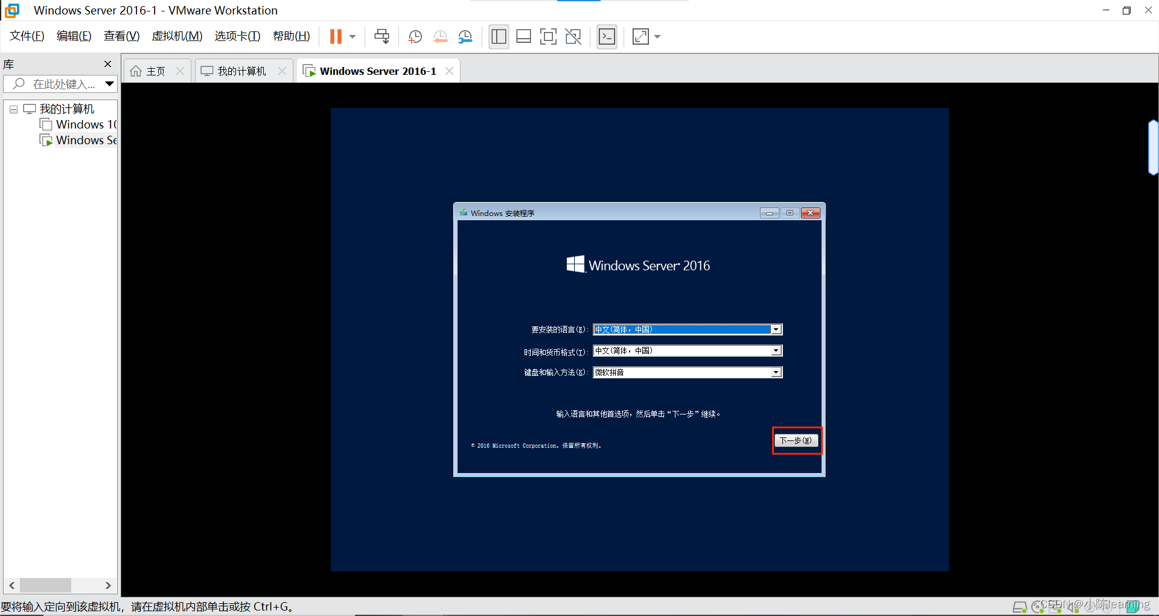Click the Windows setup title bar icon
The image size is (1159, 616).
[464, 212]
